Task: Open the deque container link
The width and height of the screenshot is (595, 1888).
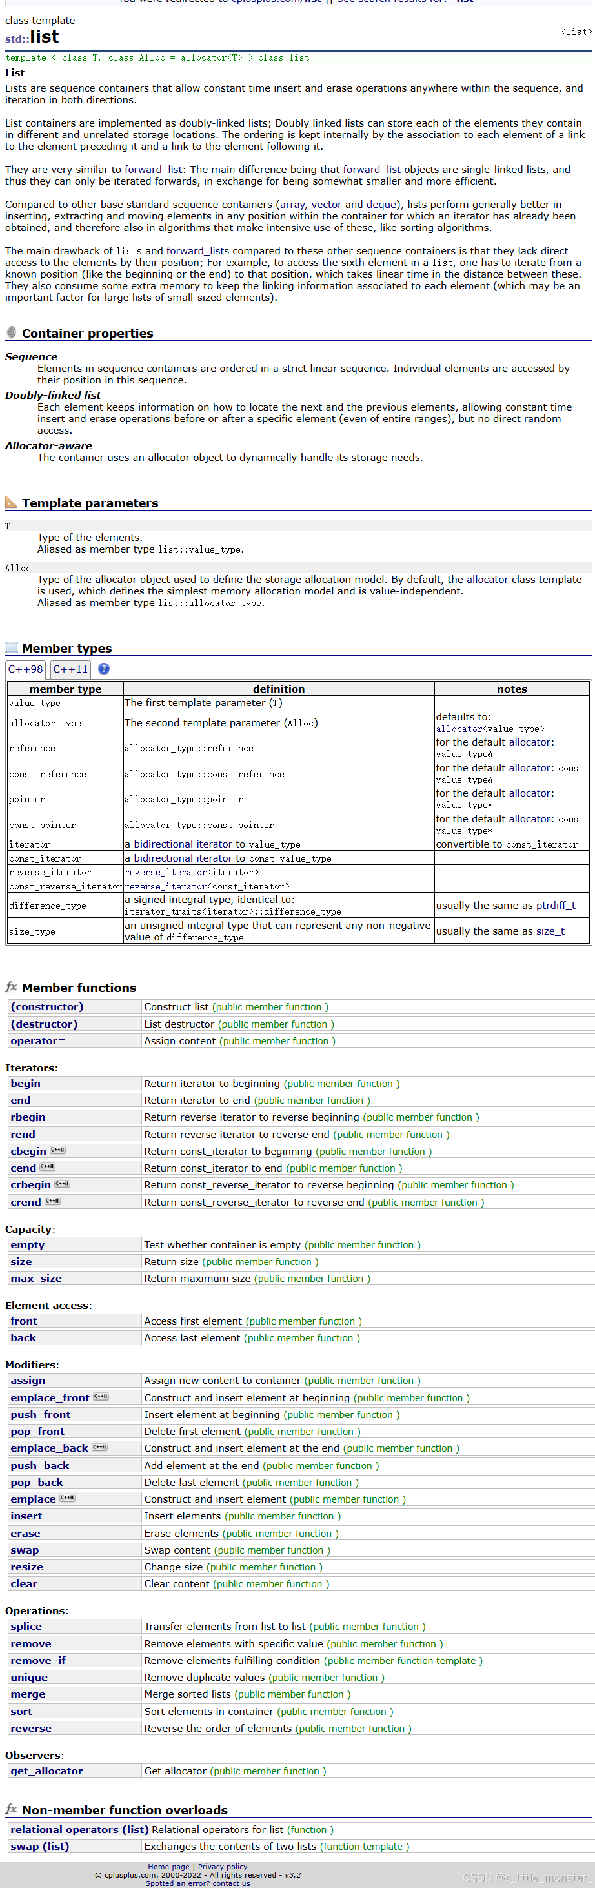Action: [x=382, y=205]
